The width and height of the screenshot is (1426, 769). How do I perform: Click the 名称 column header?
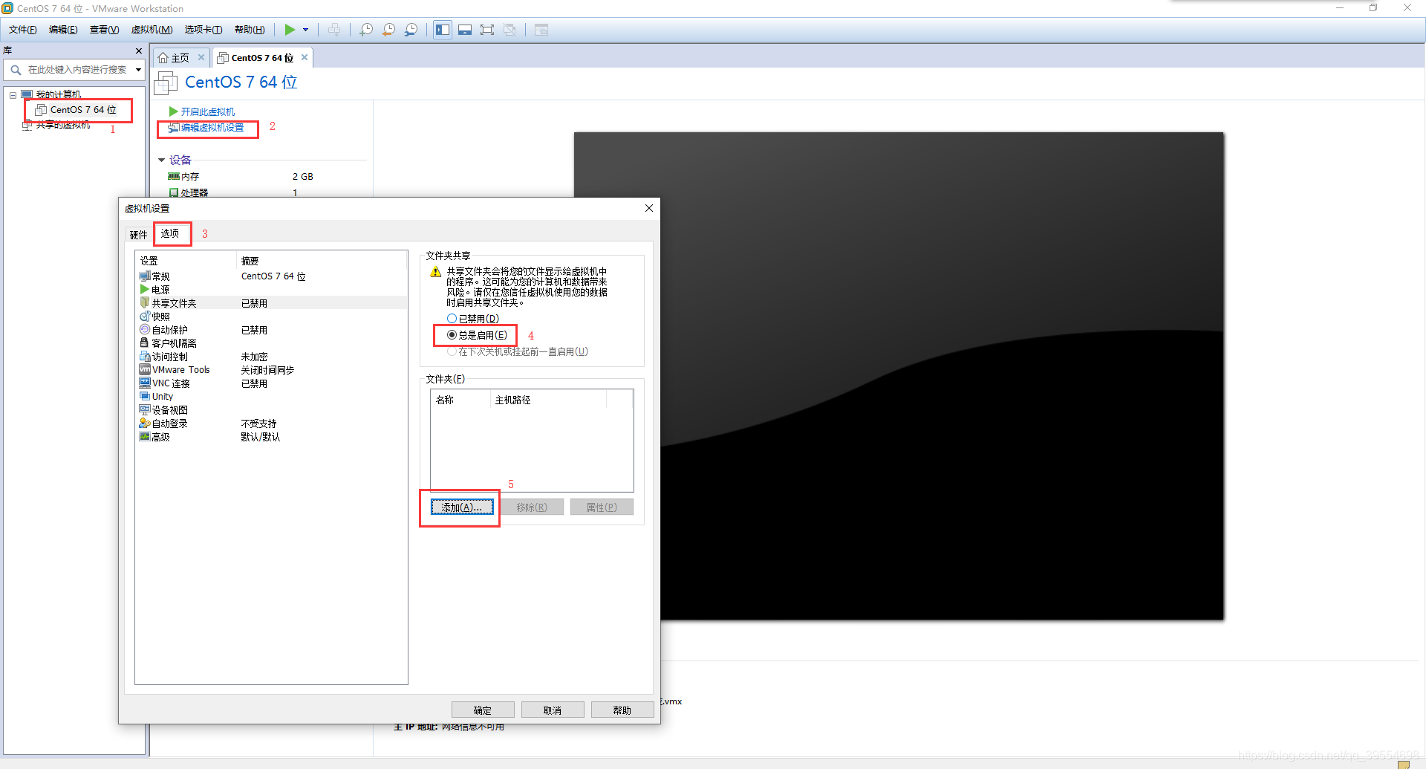(x=460, y=400)
